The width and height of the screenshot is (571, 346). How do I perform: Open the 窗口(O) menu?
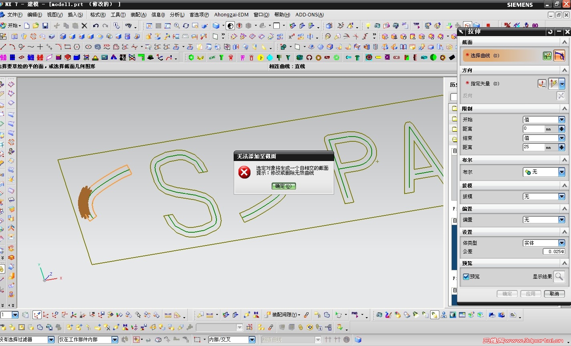(261, 15)
